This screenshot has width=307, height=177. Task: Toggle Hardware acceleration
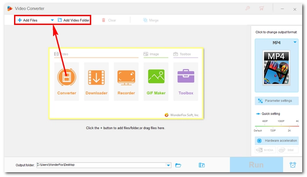click(277, 140)
